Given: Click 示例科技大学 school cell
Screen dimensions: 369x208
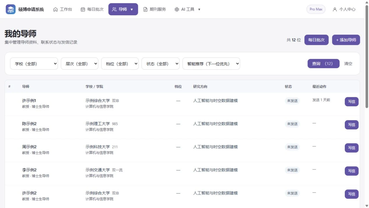Looking at the screenshot, I should tap(98, 147).
